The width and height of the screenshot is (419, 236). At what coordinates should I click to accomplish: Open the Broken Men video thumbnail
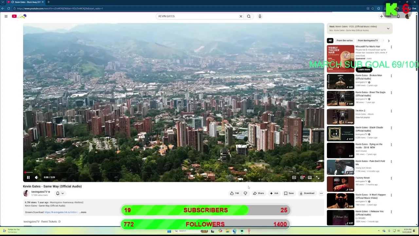pos(340,82)
